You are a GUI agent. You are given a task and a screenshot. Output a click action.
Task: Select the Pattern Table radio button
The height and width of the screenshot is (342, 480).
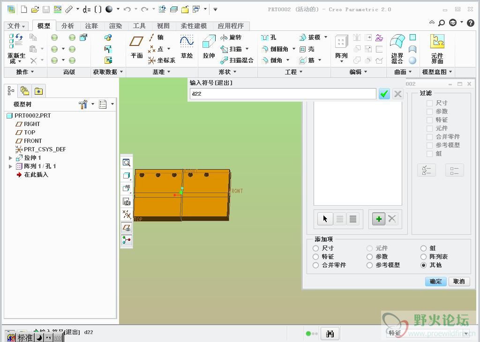tap(423, 257)
